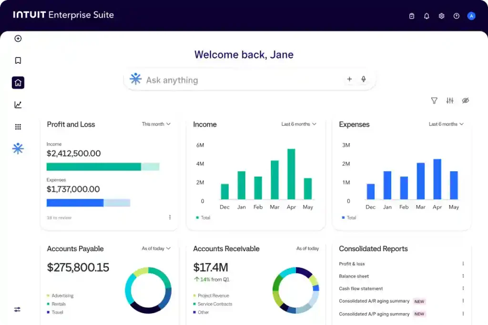Toggle Total legend on Expenses chart
Screen dimensions: 488x325
[x=349, y=218]
